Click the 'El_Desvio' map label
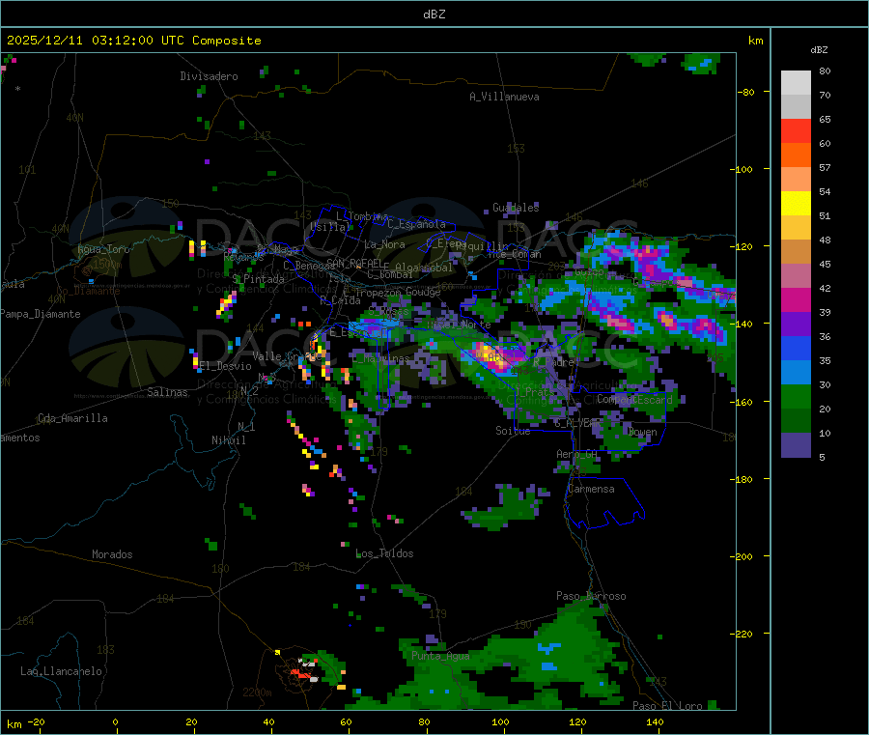The image size is (869, 735). pyautogui.click(x=226, y=366)
